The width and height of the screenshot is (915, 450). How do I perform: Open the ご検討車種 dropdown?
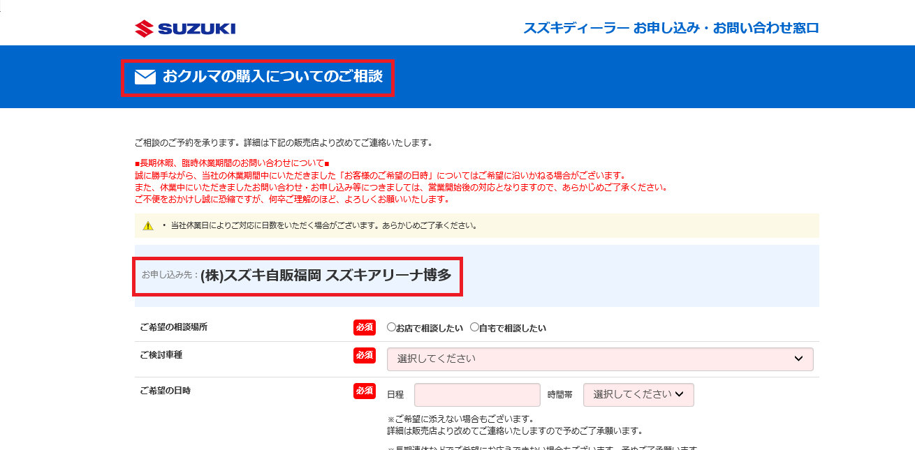coord(600,359)
